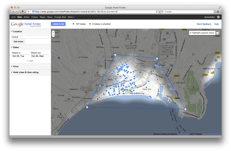Click the round extension button beside search field
Screen dimensions: 231x151
(x=218, y=12)
